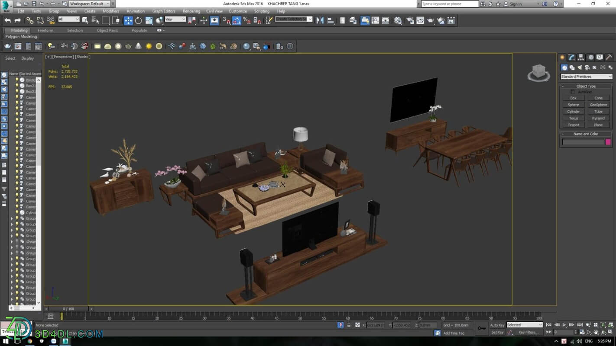Open the Modifiers menu

coord(111,11)
